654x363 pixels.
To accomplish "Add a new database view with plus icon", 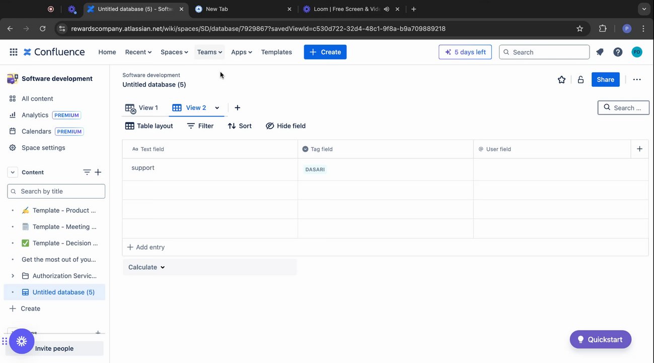I will coord(238,107).
